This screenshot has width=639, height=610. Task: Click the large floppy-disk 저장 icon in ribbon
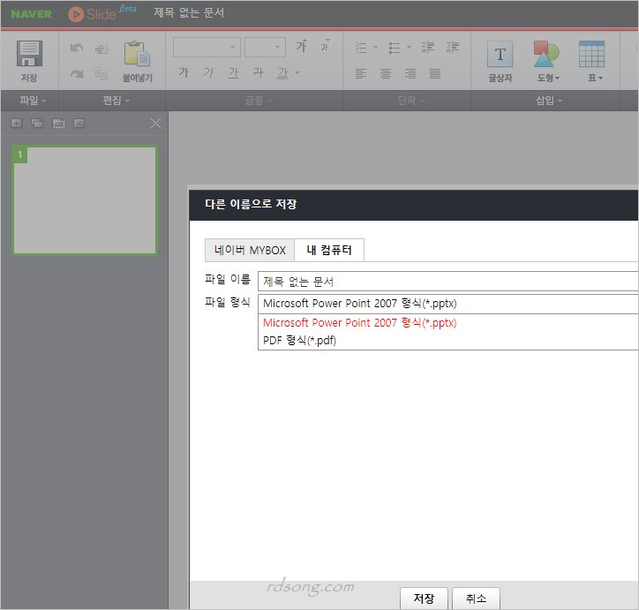[29, 55]
